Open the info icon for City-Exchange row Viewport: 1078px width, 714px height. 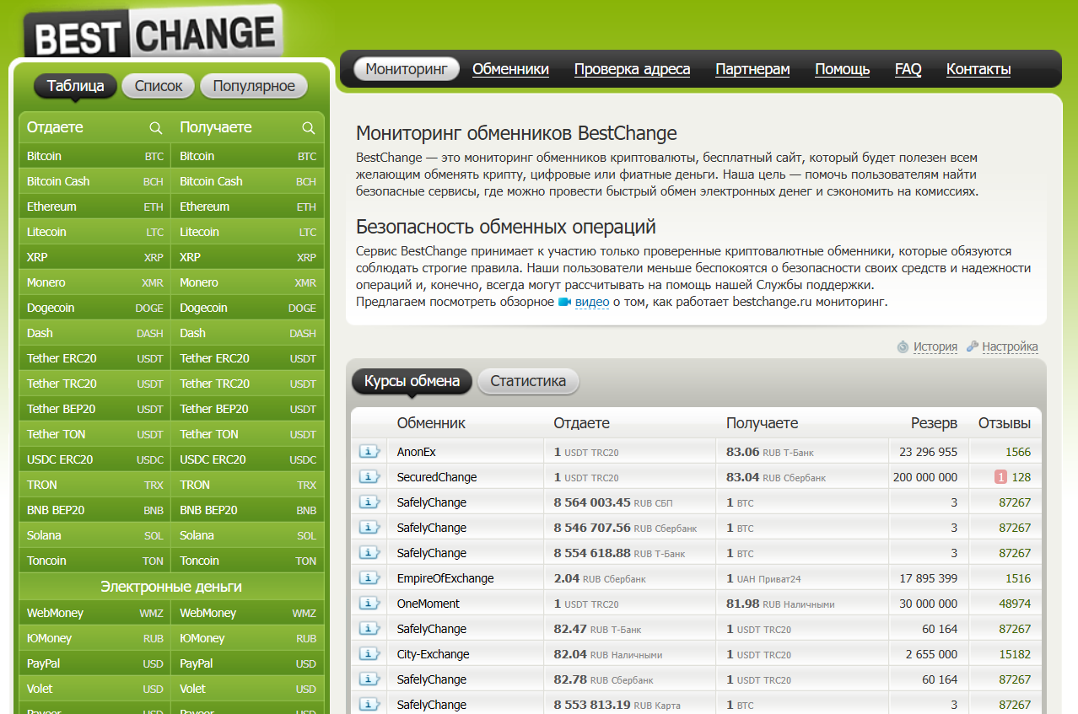tap(369, 654)
